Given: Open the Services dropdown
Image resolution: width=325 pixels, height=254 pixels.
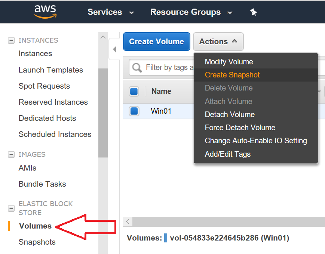Looking at the screenshot, I should [x=111, y=12].
